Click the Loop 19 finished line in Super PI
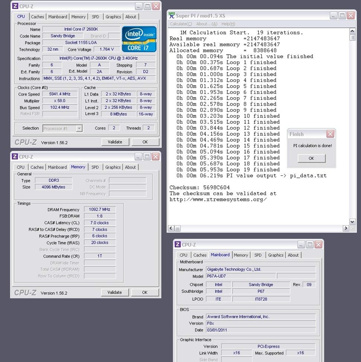 228,170
